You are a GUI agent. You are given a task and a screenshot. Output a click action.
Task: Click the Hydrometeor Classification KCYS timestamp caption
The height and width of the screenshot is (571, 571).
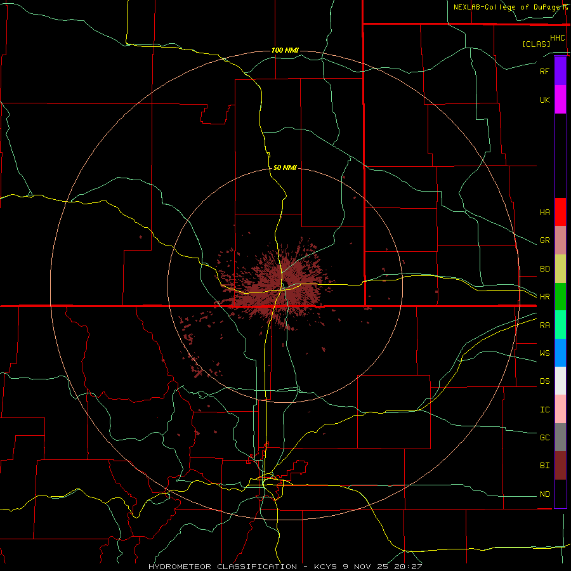coord(285,567)
